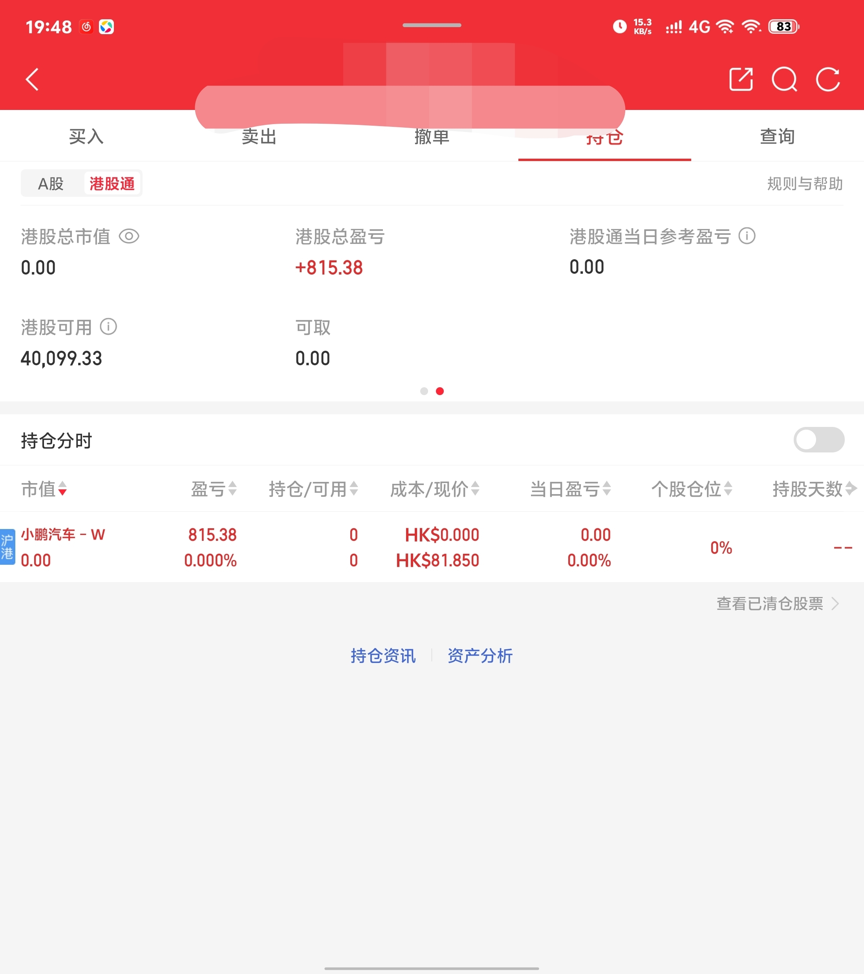
Task: Sort by 当日盈亏 column
Action: coord(570,489)
